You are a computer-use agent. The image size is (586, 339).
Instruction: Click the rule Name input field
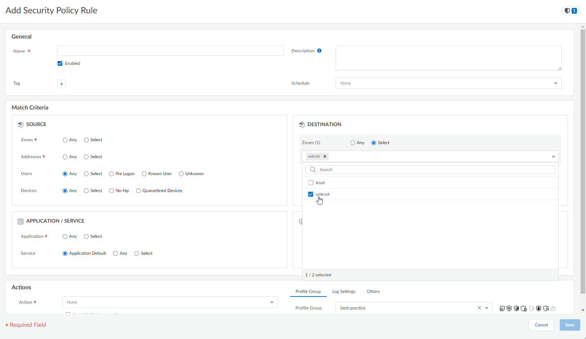tap(170, 51)
